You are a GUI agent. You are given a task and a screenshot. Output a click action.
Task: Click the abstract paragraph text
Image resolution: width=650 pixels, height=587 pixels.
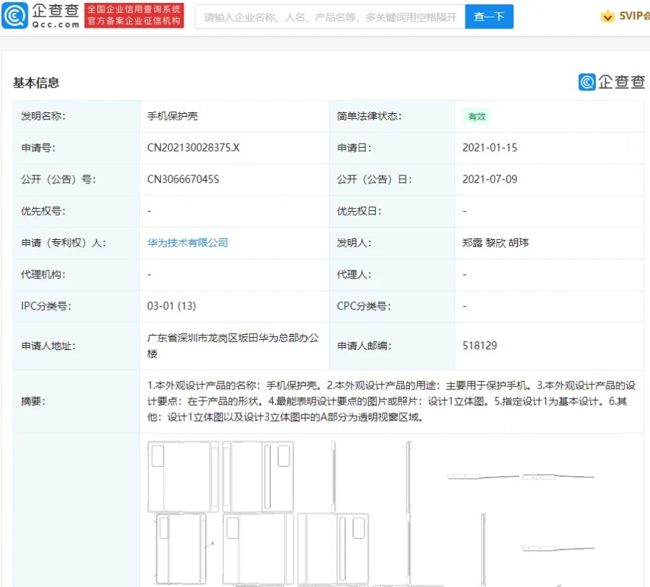[391, 401]
